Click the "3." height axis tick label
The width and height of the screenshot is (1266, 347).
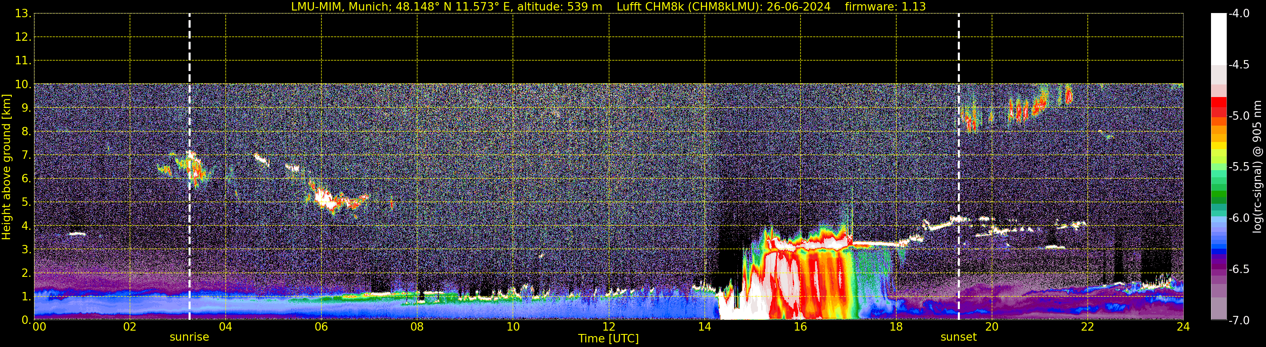pos(26,250)
